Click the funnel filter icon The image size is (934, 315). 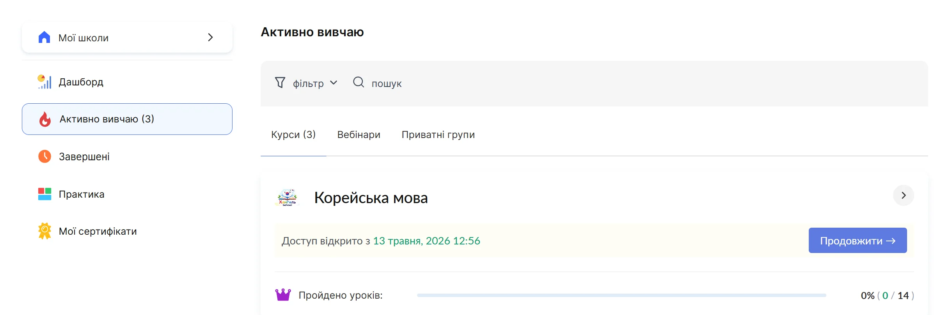280,83
